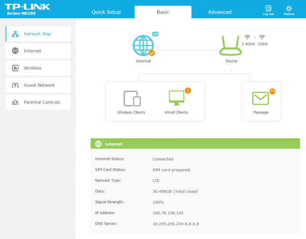This screenshot has width=306, height=239.
Task: Click the wired clients count badge
Action: (187, 91)
